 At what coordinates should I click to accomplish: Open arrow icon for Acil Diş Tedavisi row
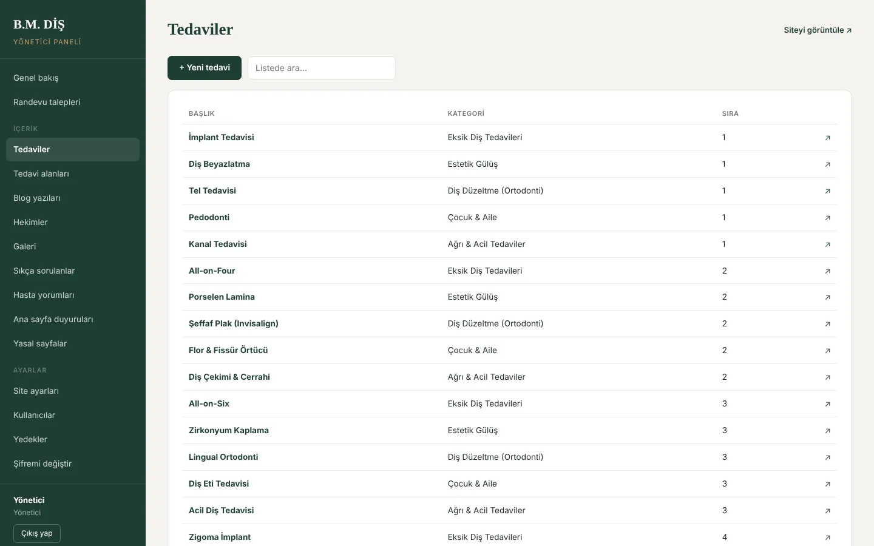(827, 511)
